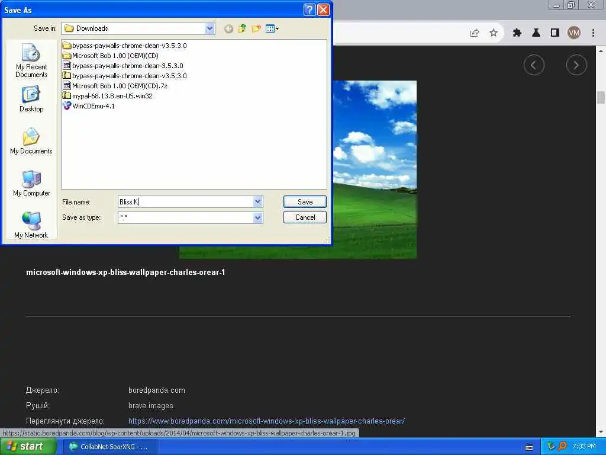This screenshot has width=606, height=455.
Task: Select the bypass-paywalls-chrome-clean-3.5.3.0 archive file
Action: 123,66
